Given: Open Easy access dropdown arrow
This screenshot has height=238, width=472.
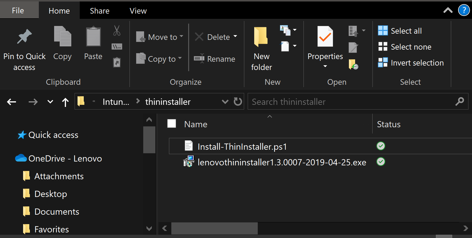Looking at the screenshot, I should pos(295,46).
